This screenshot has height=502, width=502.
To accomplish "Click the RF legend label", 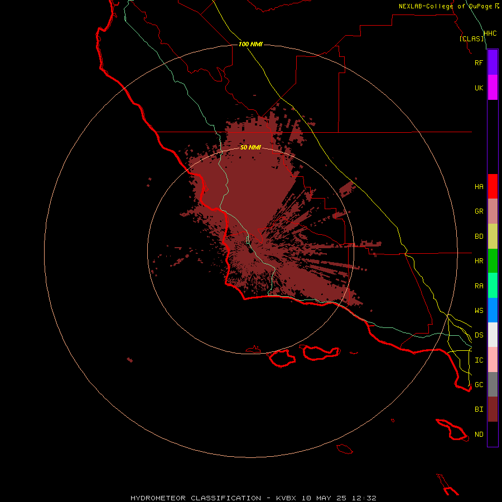I will click(x=479, y=62).
